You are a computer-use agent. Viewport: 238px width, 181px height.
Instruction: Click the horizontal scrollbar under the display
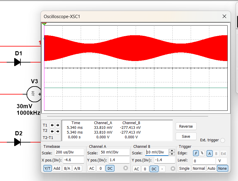127,116
